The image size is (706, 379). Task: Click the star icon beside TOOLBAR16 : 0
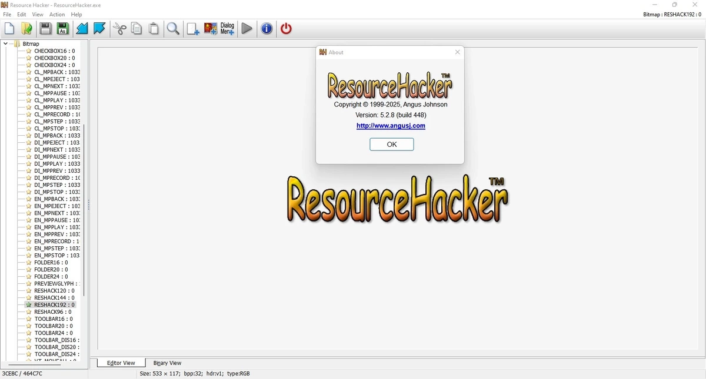[28, 319]
